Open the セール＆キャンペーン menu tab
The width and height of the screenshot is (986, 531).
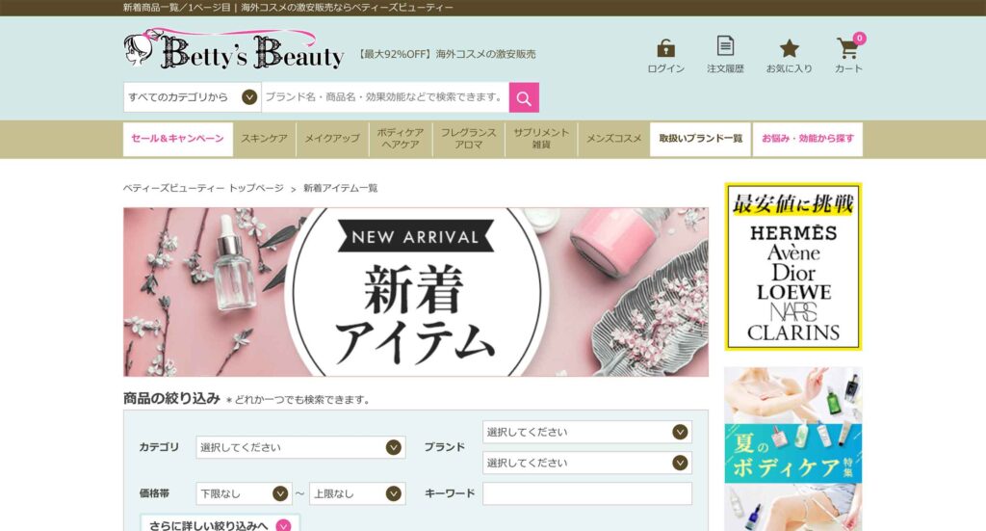[x=177, y=139]
